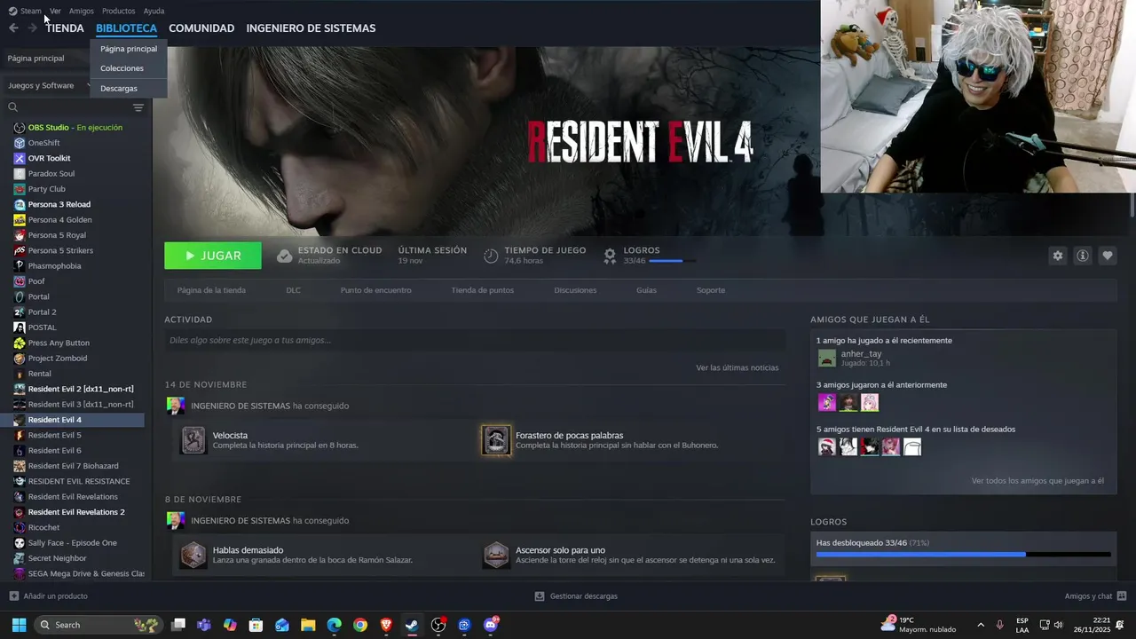
Task: Choose Página principal in the Biblioteca dropdown
Action: (129, 49)
